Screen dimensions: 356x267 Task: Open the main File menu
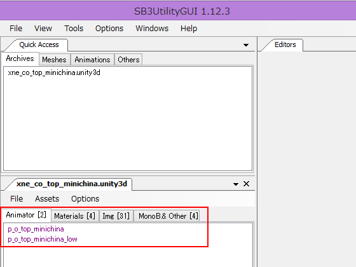click(16, 29)
